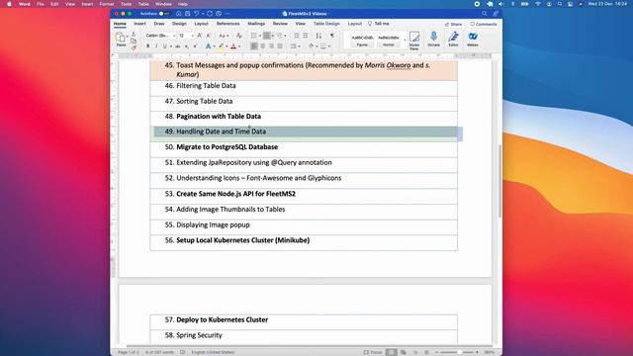633x356 pixels.
Task: Switch to the Mailings tab
Action: [256, 24]
